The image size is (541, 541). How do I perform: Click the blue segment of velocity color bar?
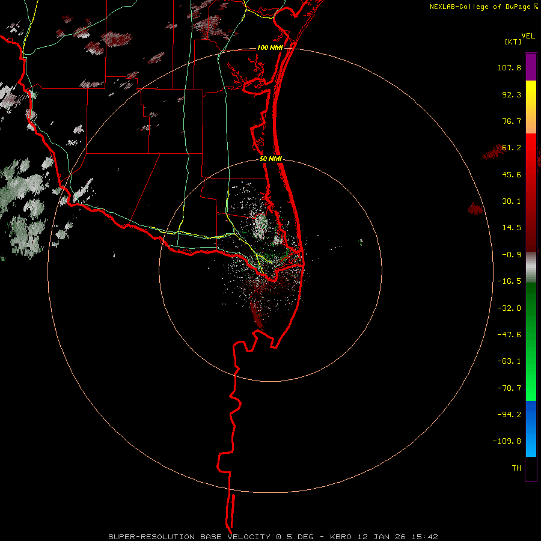click(531, 429)
